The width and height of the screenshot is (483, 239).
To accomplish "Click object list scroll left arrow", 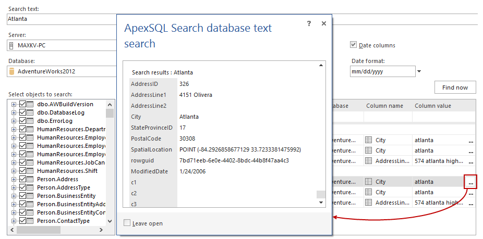I will (x=13, y=230).
